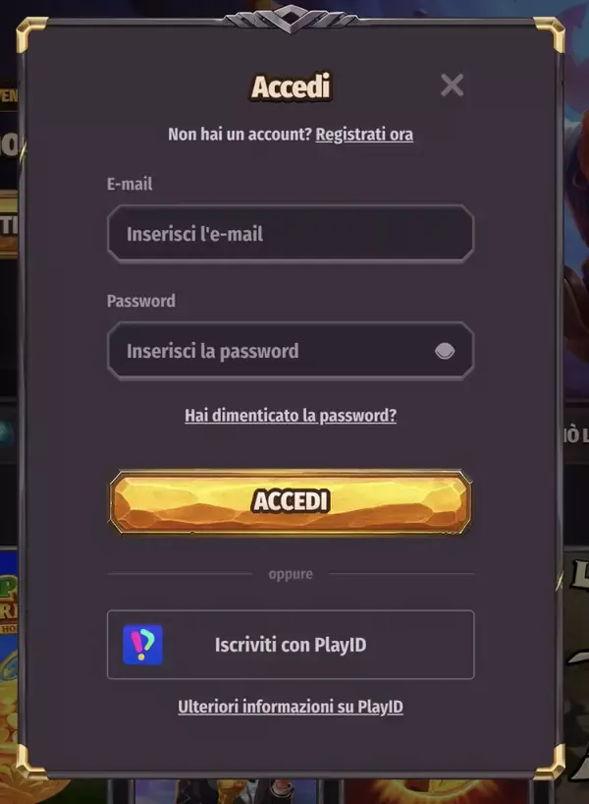Click the E-mail field label
Screen dimensions: 589x804
129,184
